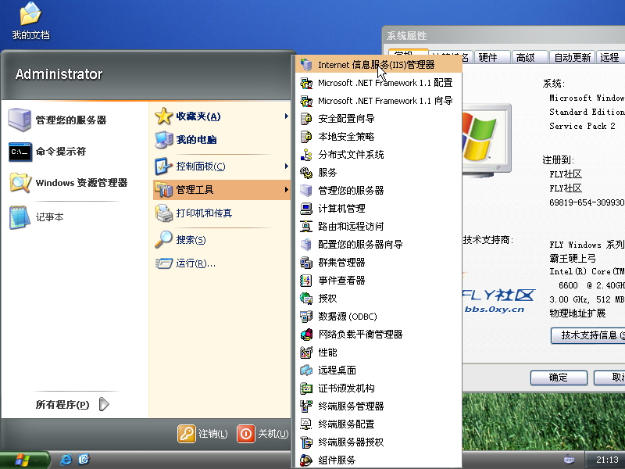Viewport: 625px width, 469px height.
Task: Open Internet 信息服务(IIS)管理器 icon
Action: click(x=305, y=65)
